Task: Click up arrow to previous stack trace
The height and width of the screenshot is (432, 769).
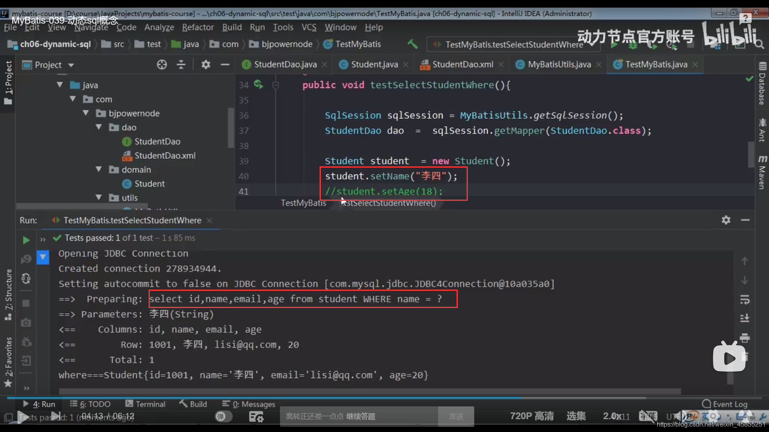Action: [x=745, y=261]
